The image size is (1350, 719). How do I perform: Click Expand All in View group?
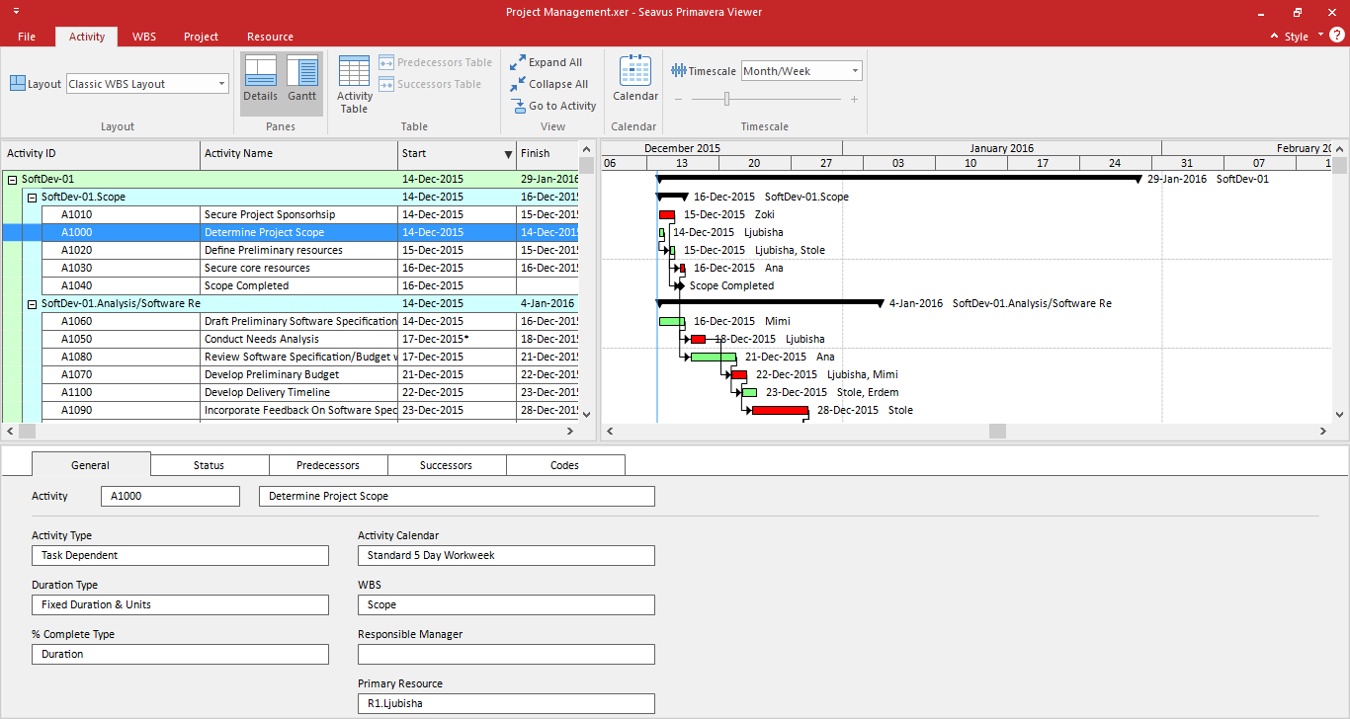(x=546, y=62)
